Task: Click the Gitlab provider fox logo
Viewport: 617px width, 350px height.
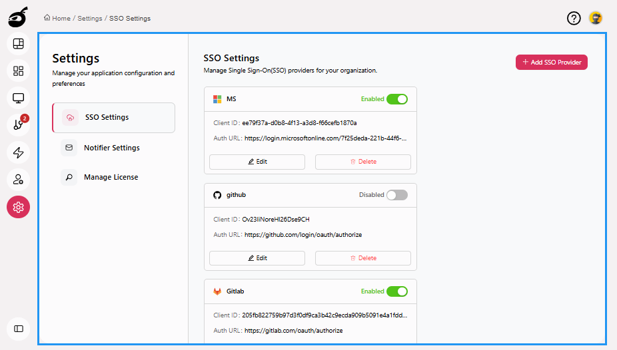Action: [217, 291]
